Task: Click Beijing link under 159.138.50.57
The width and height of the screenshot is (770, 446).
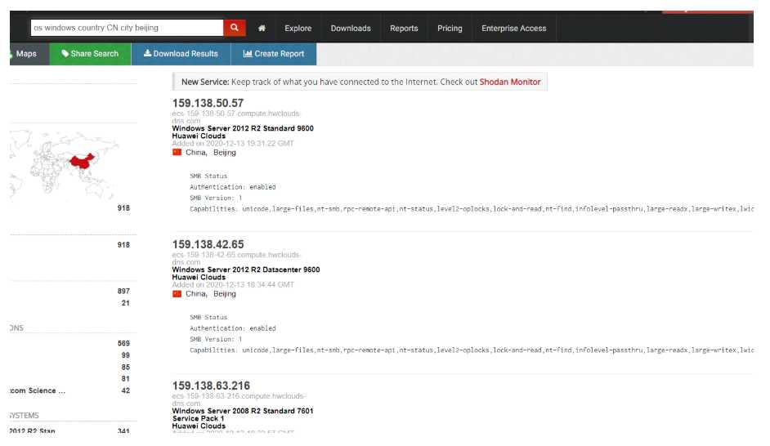Action: (225, 153)
